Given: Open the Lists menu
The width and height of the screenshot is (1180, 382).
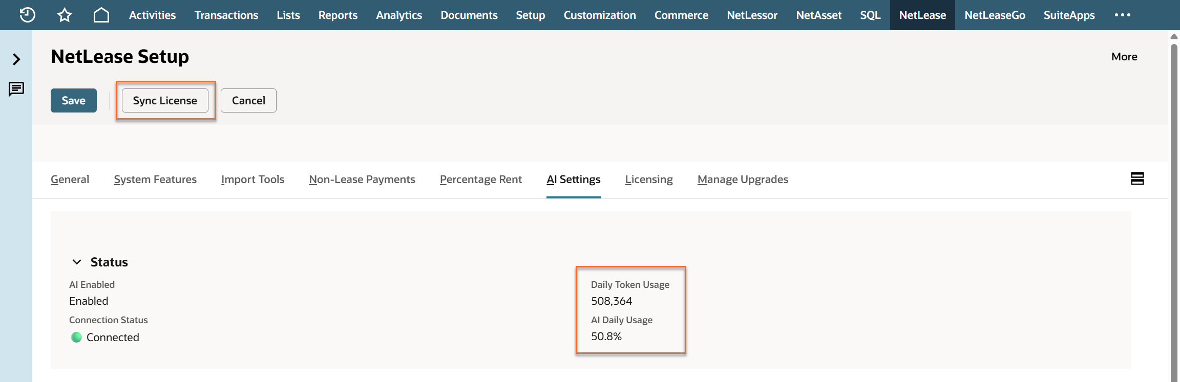Looking at the screenshot, I should (288, 15).
